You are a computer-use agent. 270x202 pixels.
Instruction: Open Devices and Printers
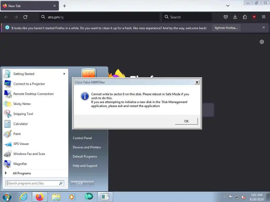pos(86,147)
